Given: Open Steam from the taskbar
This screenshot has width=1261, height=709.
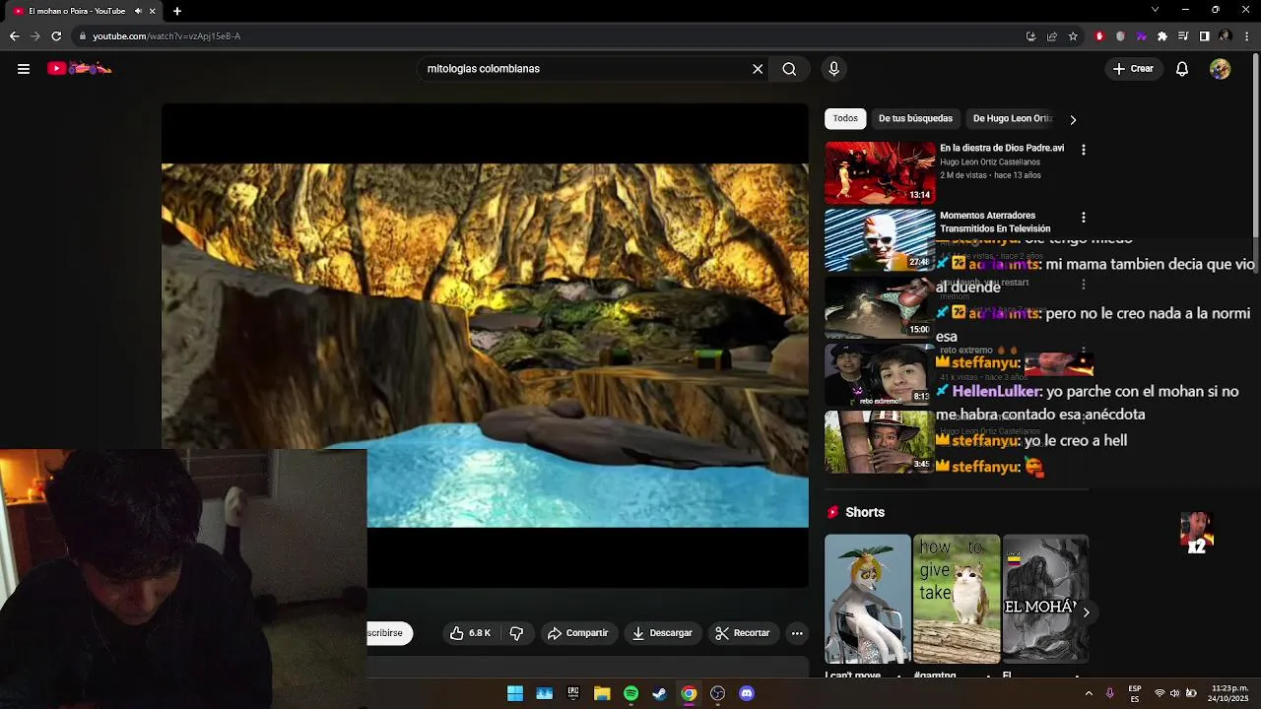Looking at the screenshot, I should [660, 693].
